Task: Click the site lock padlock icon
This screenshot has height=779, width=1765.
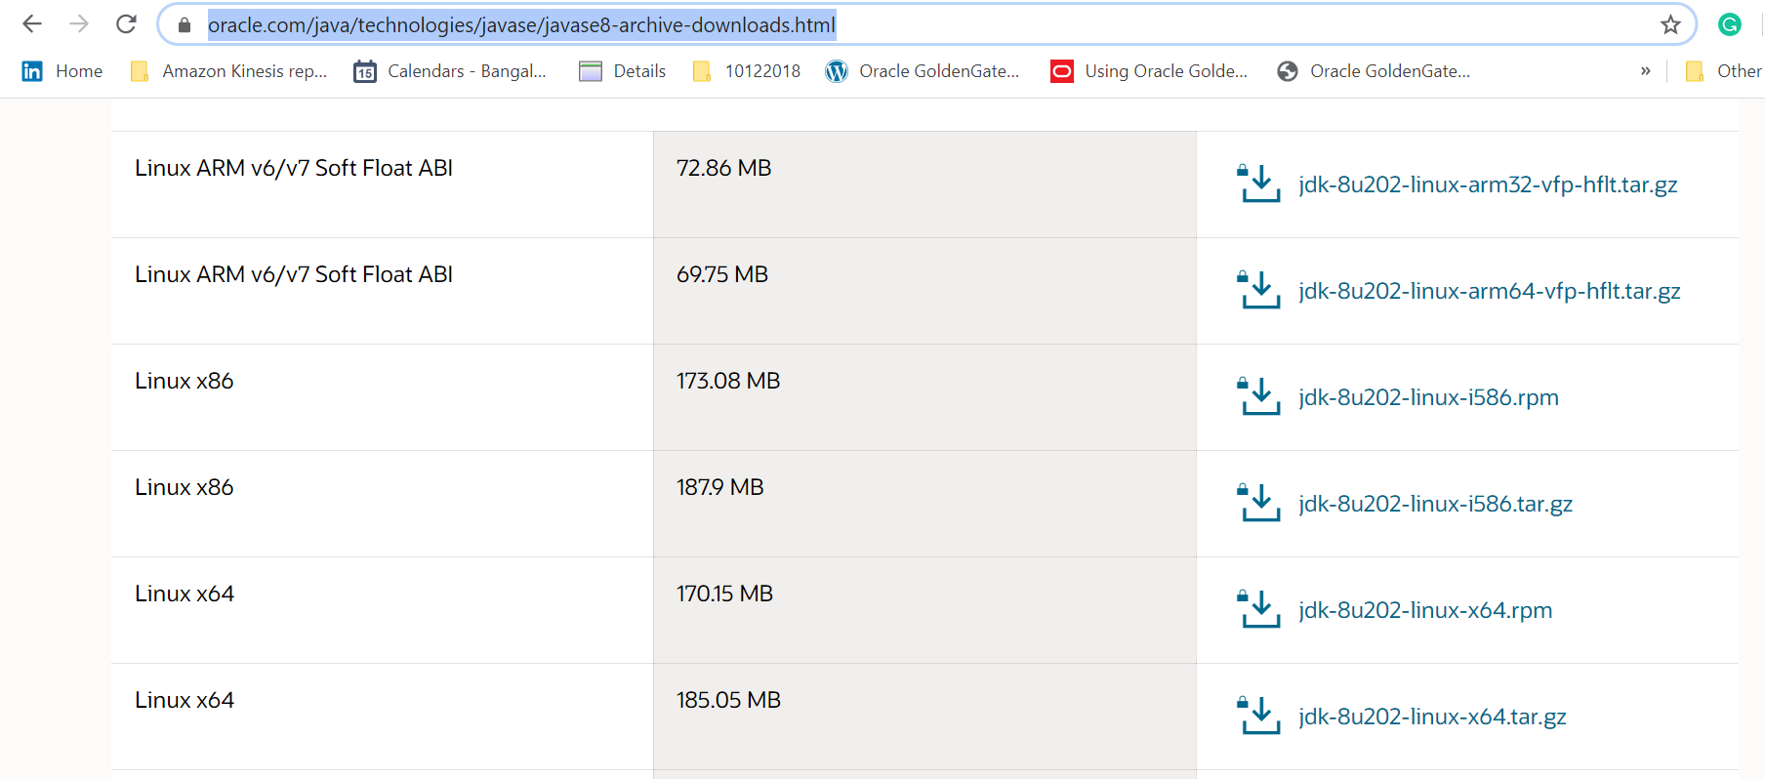Action: 185,25
